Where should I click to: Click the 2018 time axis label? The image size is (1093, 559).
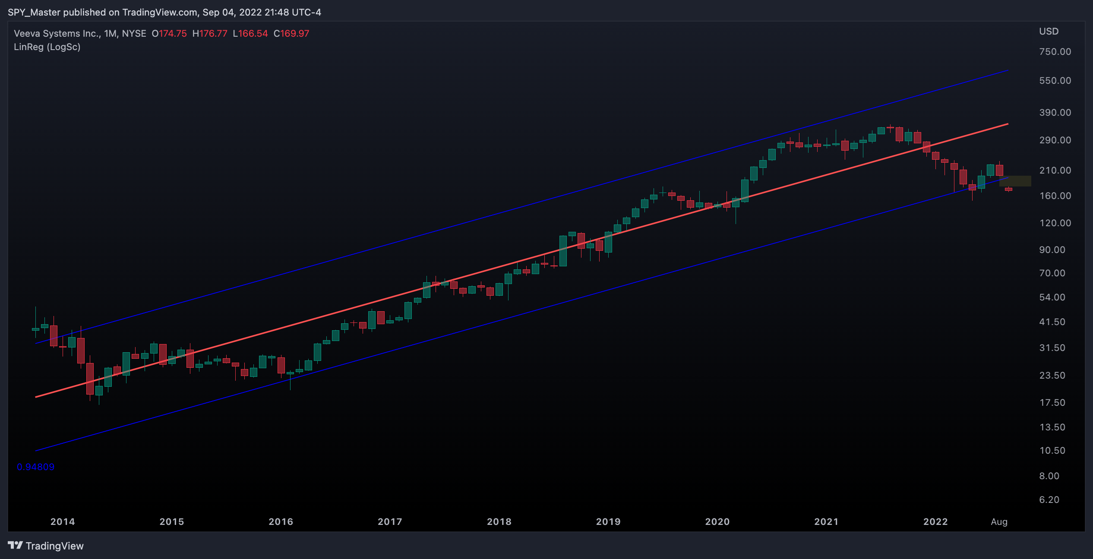pos(499,521)
